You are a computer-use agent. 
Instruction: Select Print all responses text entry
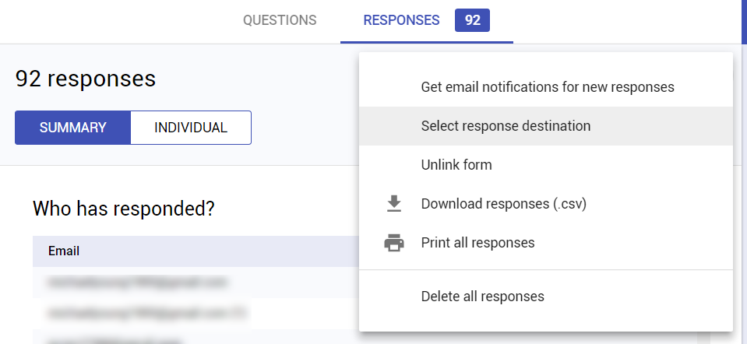[477, 243]
